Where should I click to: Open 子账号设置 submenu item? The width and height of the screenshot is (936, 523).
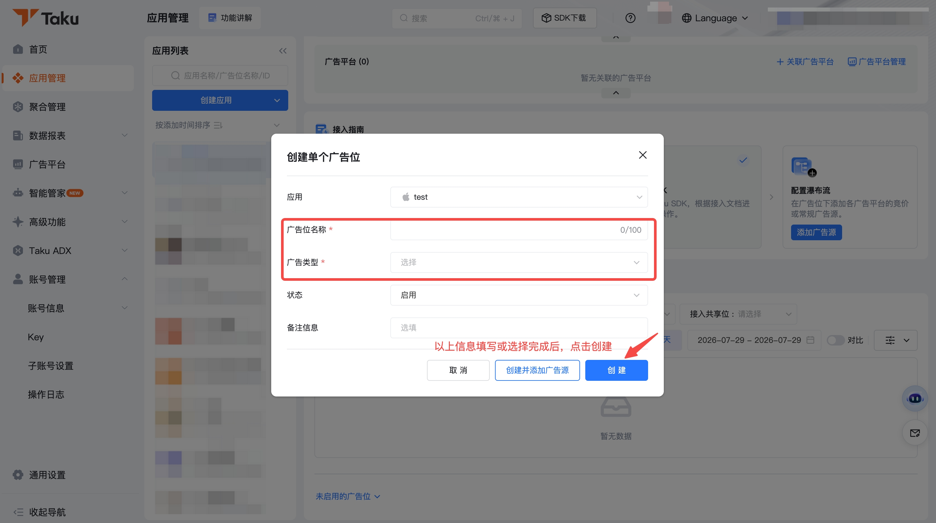coord(50,365)
